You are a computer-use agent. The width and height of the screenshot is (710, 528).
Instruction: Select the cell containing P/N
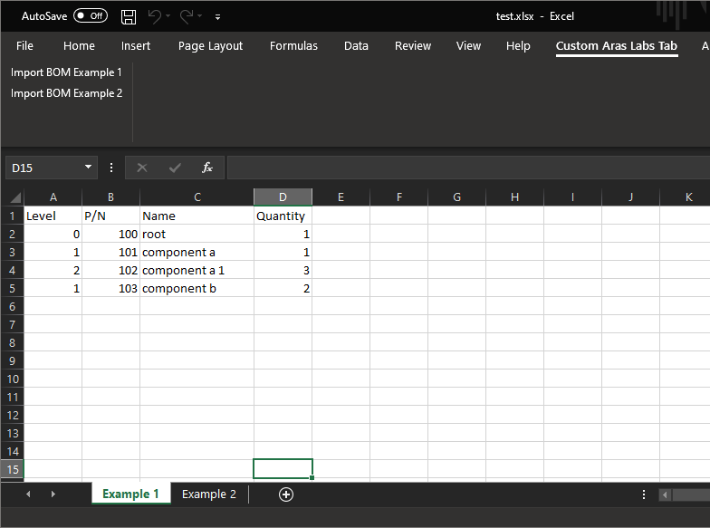[x=110, y=216]
